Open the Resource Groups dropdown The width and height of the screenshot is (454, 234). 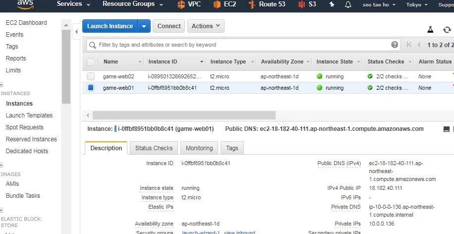tap(133, 4)
